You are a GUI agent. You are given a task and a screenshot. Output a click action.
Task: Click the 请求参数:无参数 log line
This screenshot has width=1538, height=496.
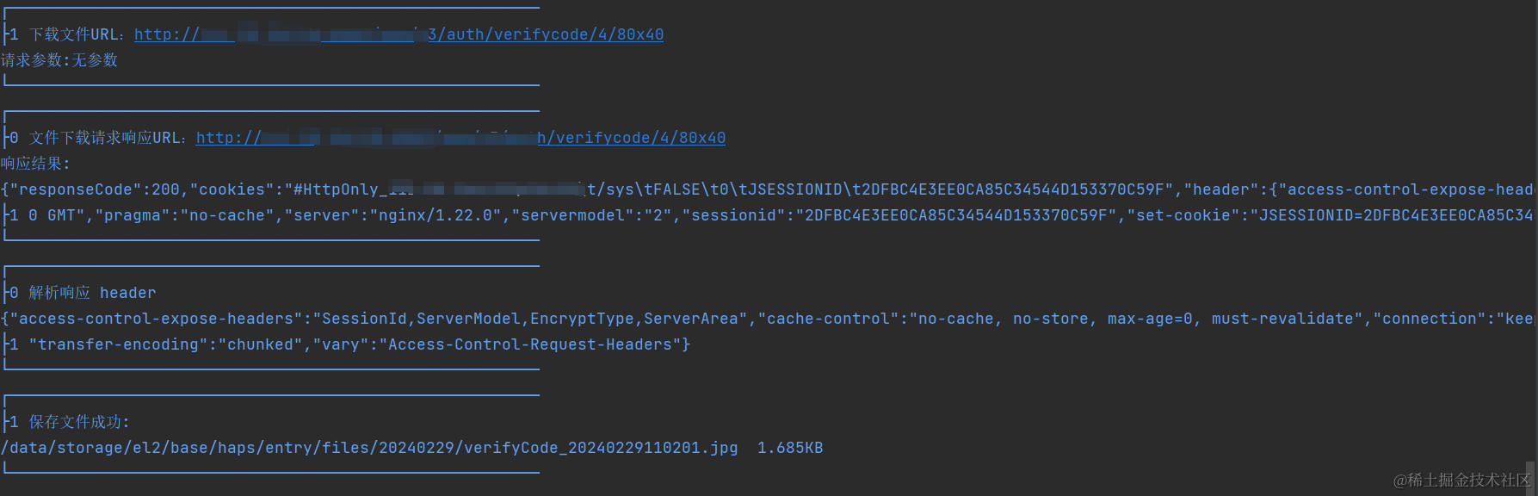coord(59,60)
